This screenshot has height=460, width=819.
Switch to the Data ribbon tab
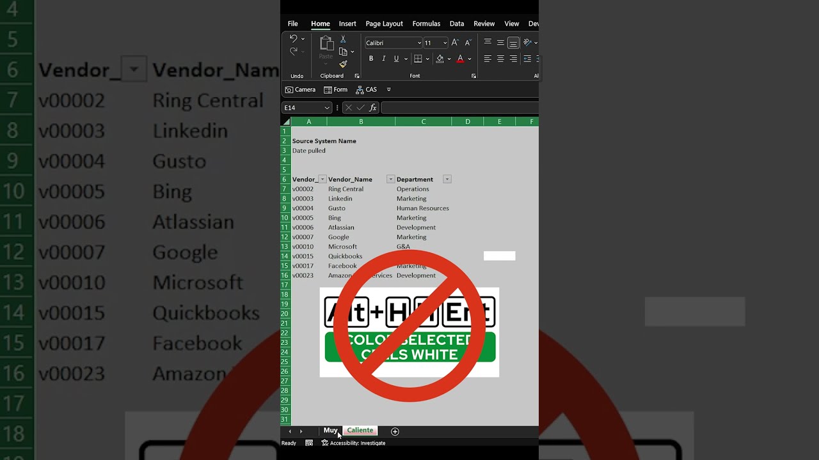click(457, 24)
